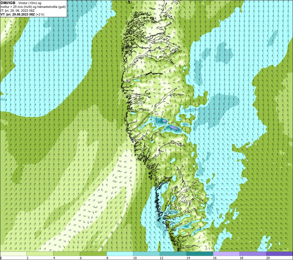Click the '(+2 h)' forecast offset text

pos(40,14)
